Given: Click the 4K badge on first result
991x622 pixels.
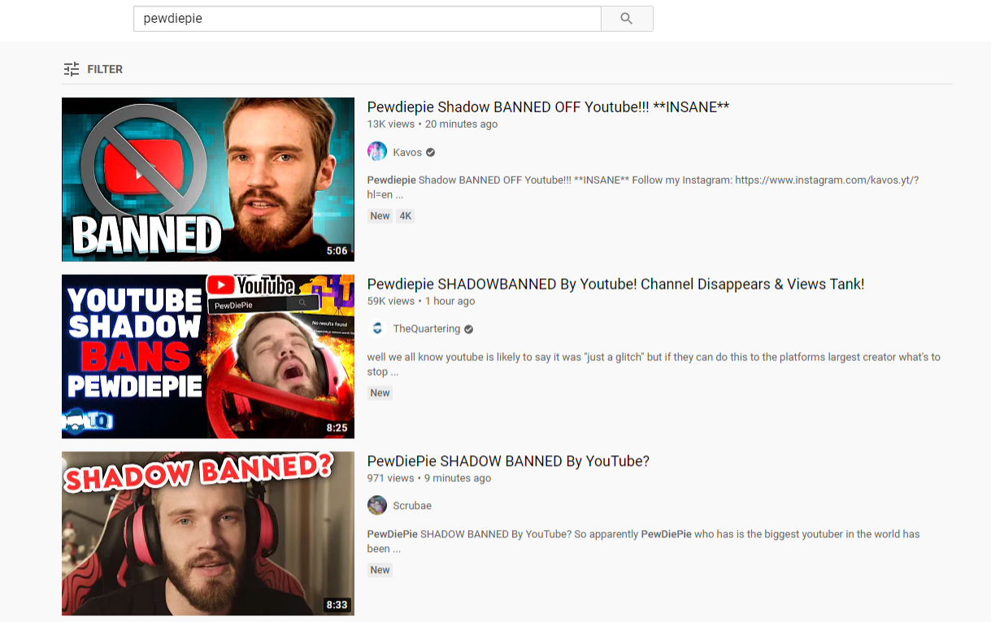Looking at the screenshot, I should coord(405,216).
